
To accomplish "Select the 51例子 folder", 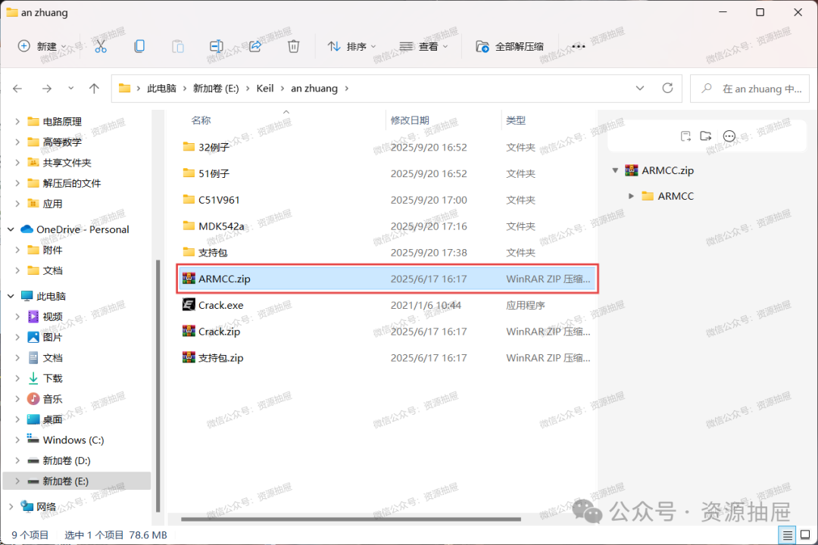I will pos(387,173).
